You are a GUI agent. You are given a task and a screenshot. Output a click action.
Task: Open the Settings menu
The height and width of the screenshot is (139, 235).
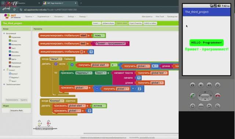[72, 16]
